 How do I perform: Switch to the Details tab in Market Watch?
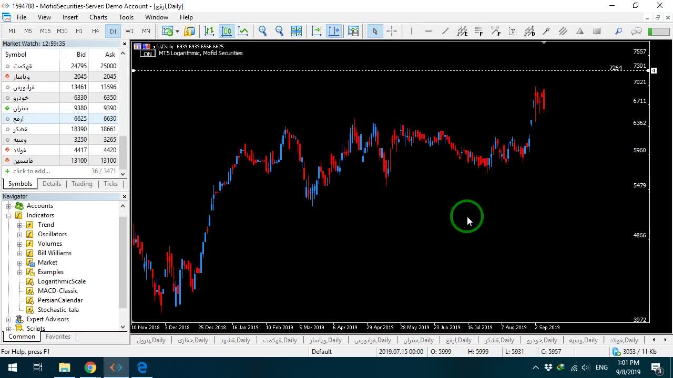52,184
